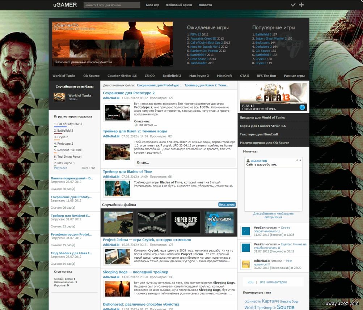Open the Панель повреждений sidebar file link
The image size is (363, 310).
coord(72,178)
